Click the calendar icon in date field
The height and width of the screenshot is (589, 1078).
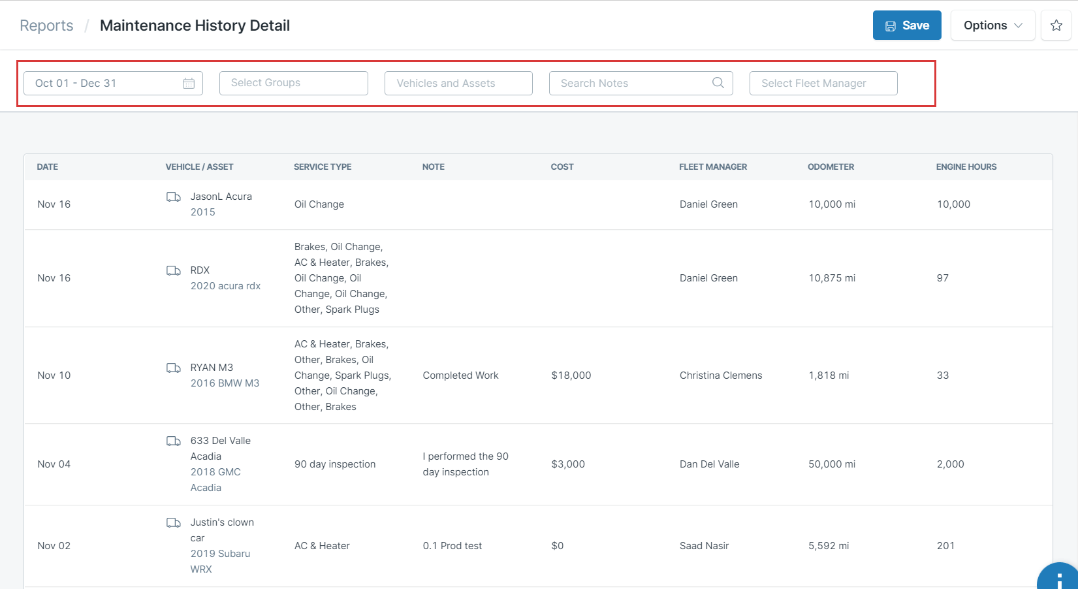coord(189,83)
